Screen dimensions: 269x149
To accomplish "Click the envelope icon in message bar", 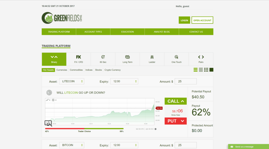I will point(232,147).
